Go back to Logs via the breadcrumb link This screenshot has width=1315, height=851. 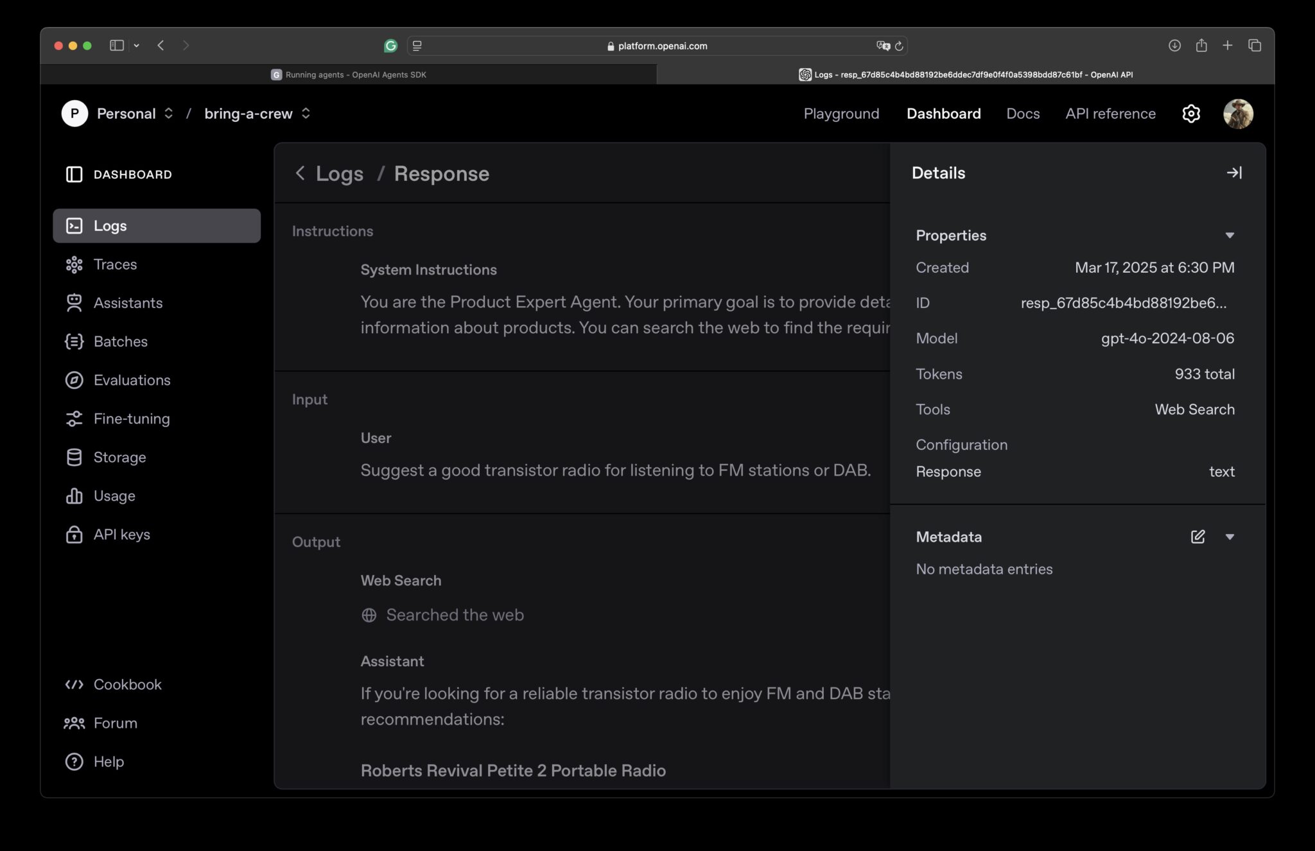340,173
